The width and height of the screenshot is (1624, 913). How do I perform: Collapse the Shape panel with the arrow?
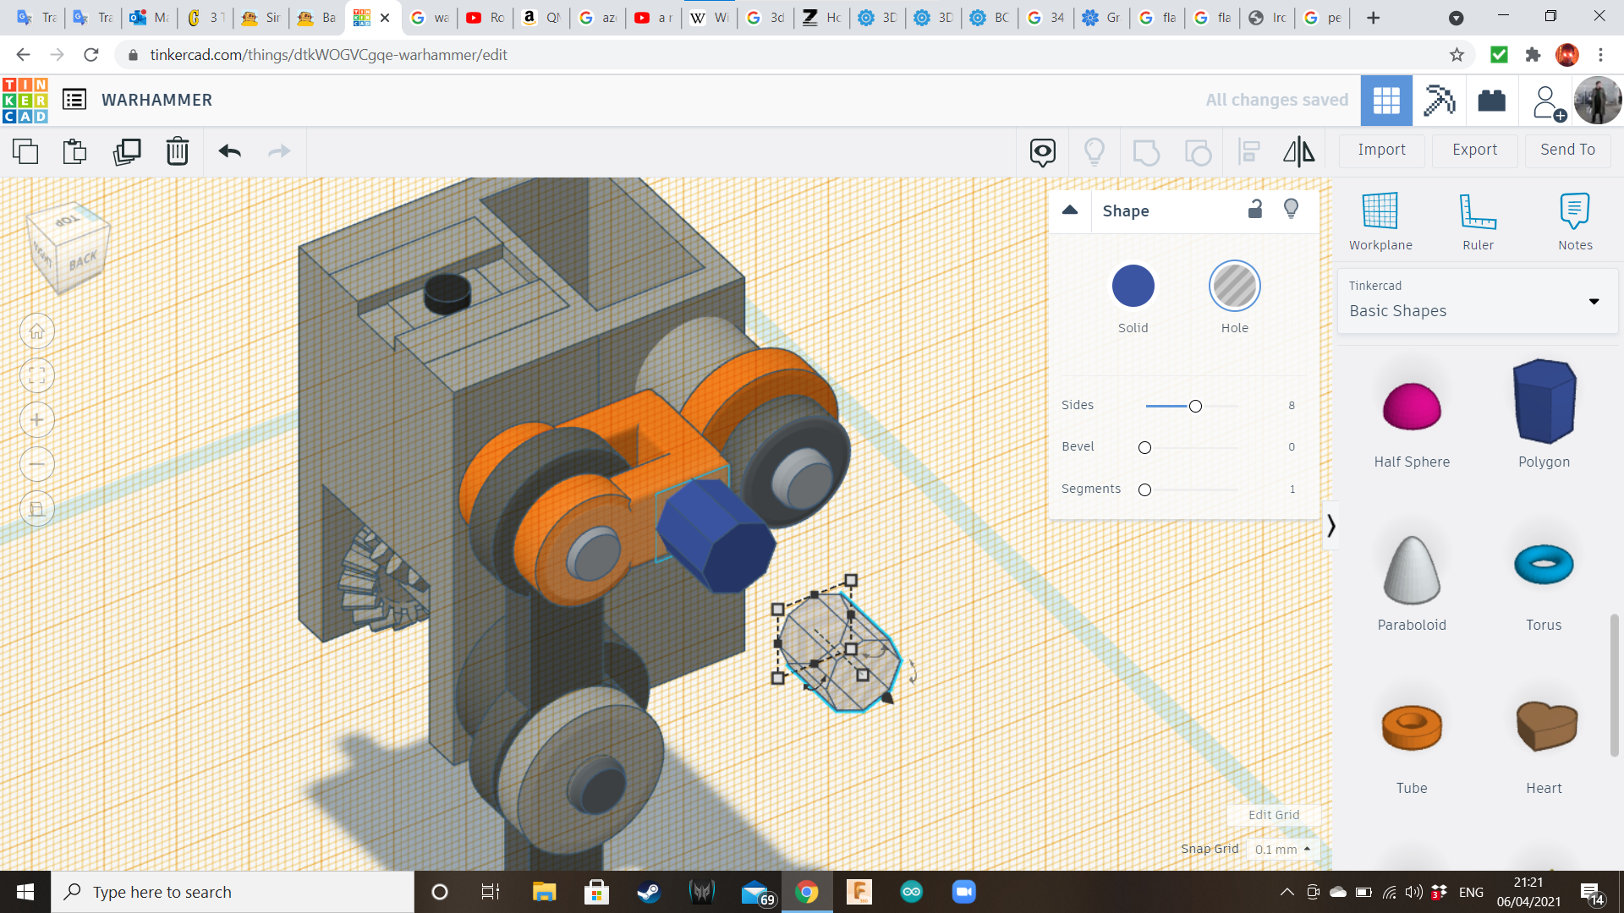click(x=1070, y=210)
